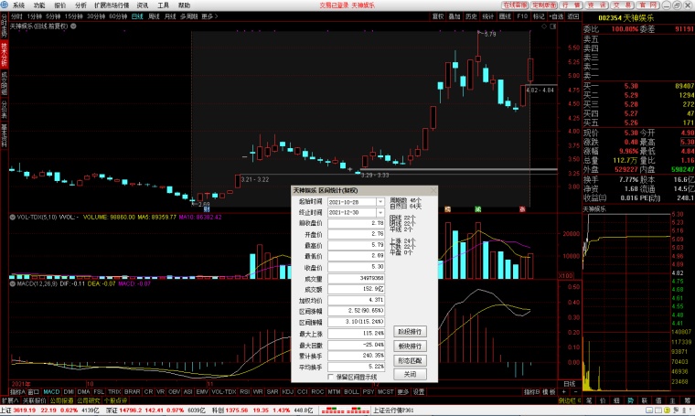
Task: Click the 前收盘价 value field
Action: click(356, 223)
